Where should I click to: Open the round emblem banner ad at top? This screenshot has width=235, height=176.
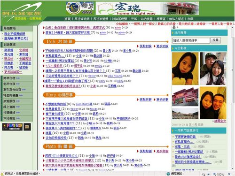pos(80,8)
